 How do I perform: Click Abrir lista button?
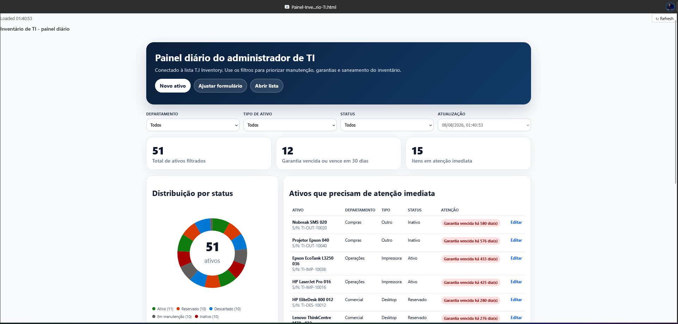[267, 86]
